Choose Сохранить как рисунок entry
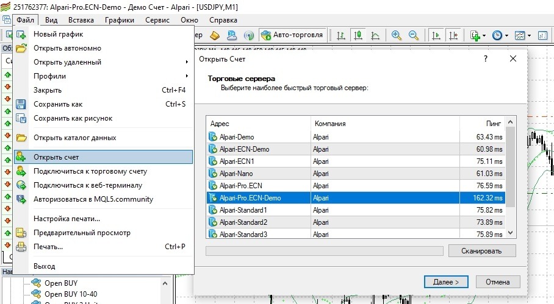 point(104,119)
